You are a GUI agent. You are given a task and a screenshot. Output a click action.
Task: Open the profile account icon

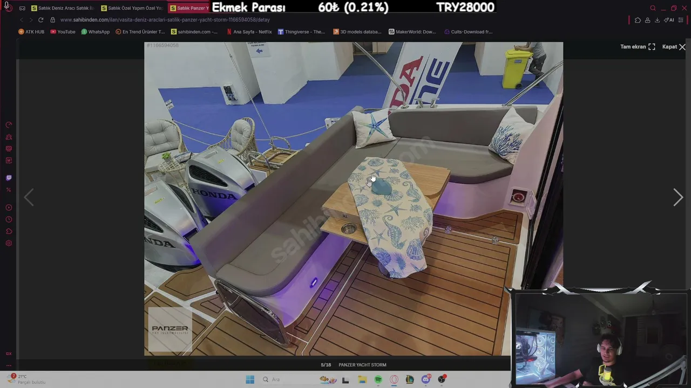tap(647, 20)
